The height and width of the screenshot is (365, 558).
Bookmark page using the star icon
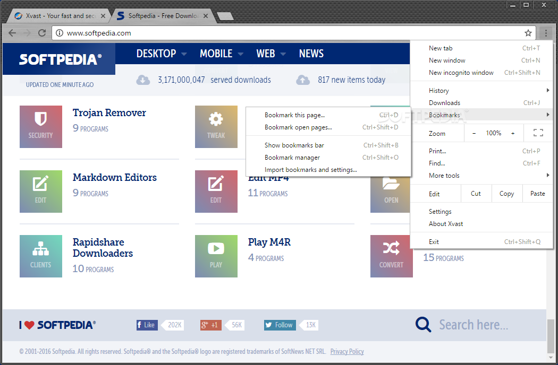click(x=528, y=33)
